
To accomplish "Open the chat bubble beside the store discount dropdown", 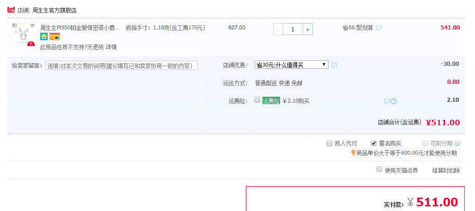I will click(x=334, y=65).
